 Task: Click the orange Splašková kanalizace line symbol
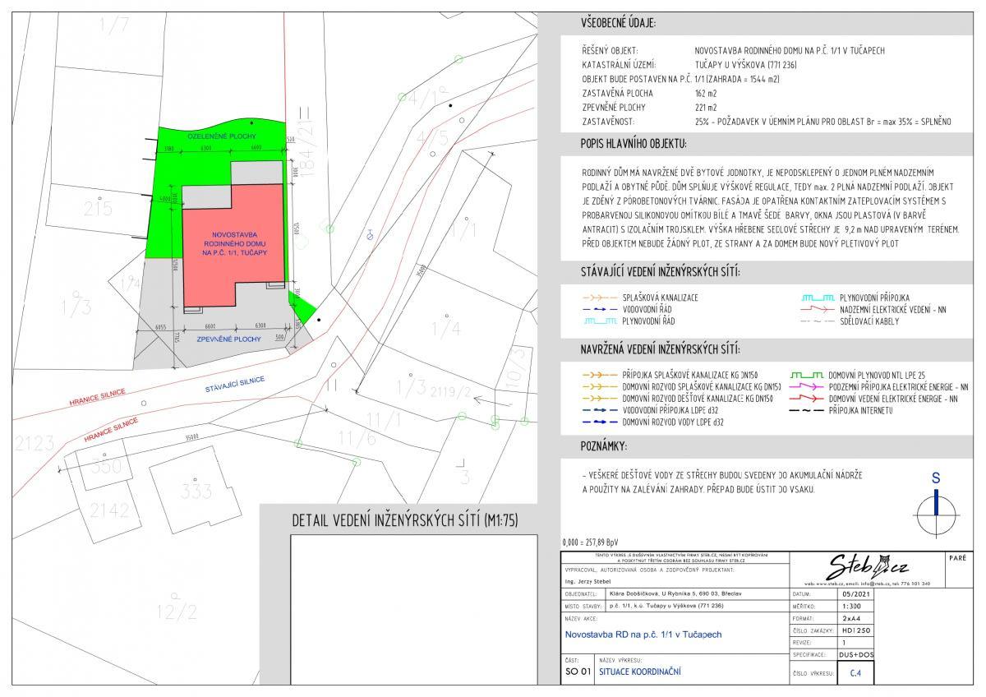tap(600, 297)
